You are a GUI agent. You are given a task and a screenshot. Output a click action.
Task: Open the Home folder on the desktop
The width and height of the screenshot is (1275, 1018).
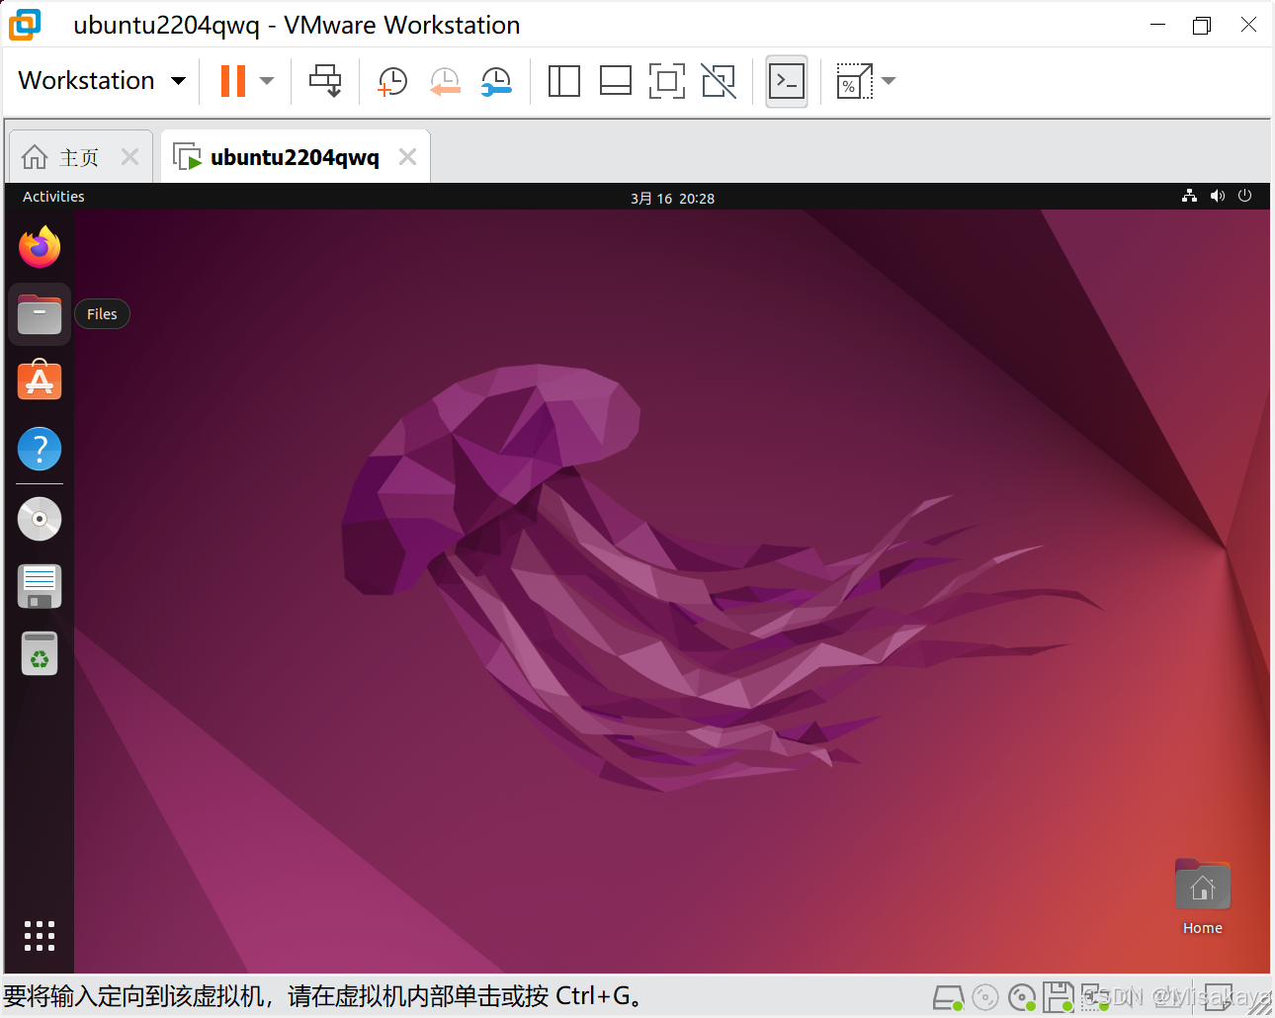pyautogui.click(x=1203, y=896)
